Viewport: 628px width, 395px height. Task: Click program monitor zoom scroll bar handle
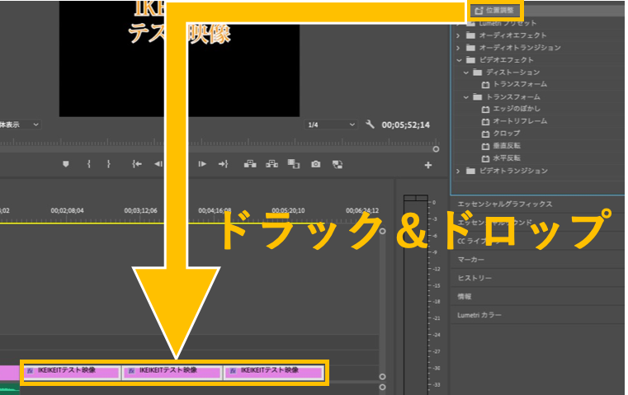(437, 149)
